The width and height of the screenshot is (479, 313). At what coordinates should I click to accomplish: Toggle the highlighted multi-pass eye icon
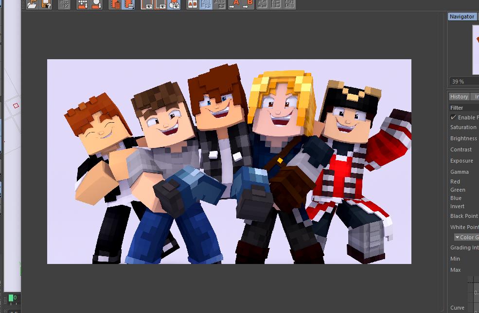(175, 4)
